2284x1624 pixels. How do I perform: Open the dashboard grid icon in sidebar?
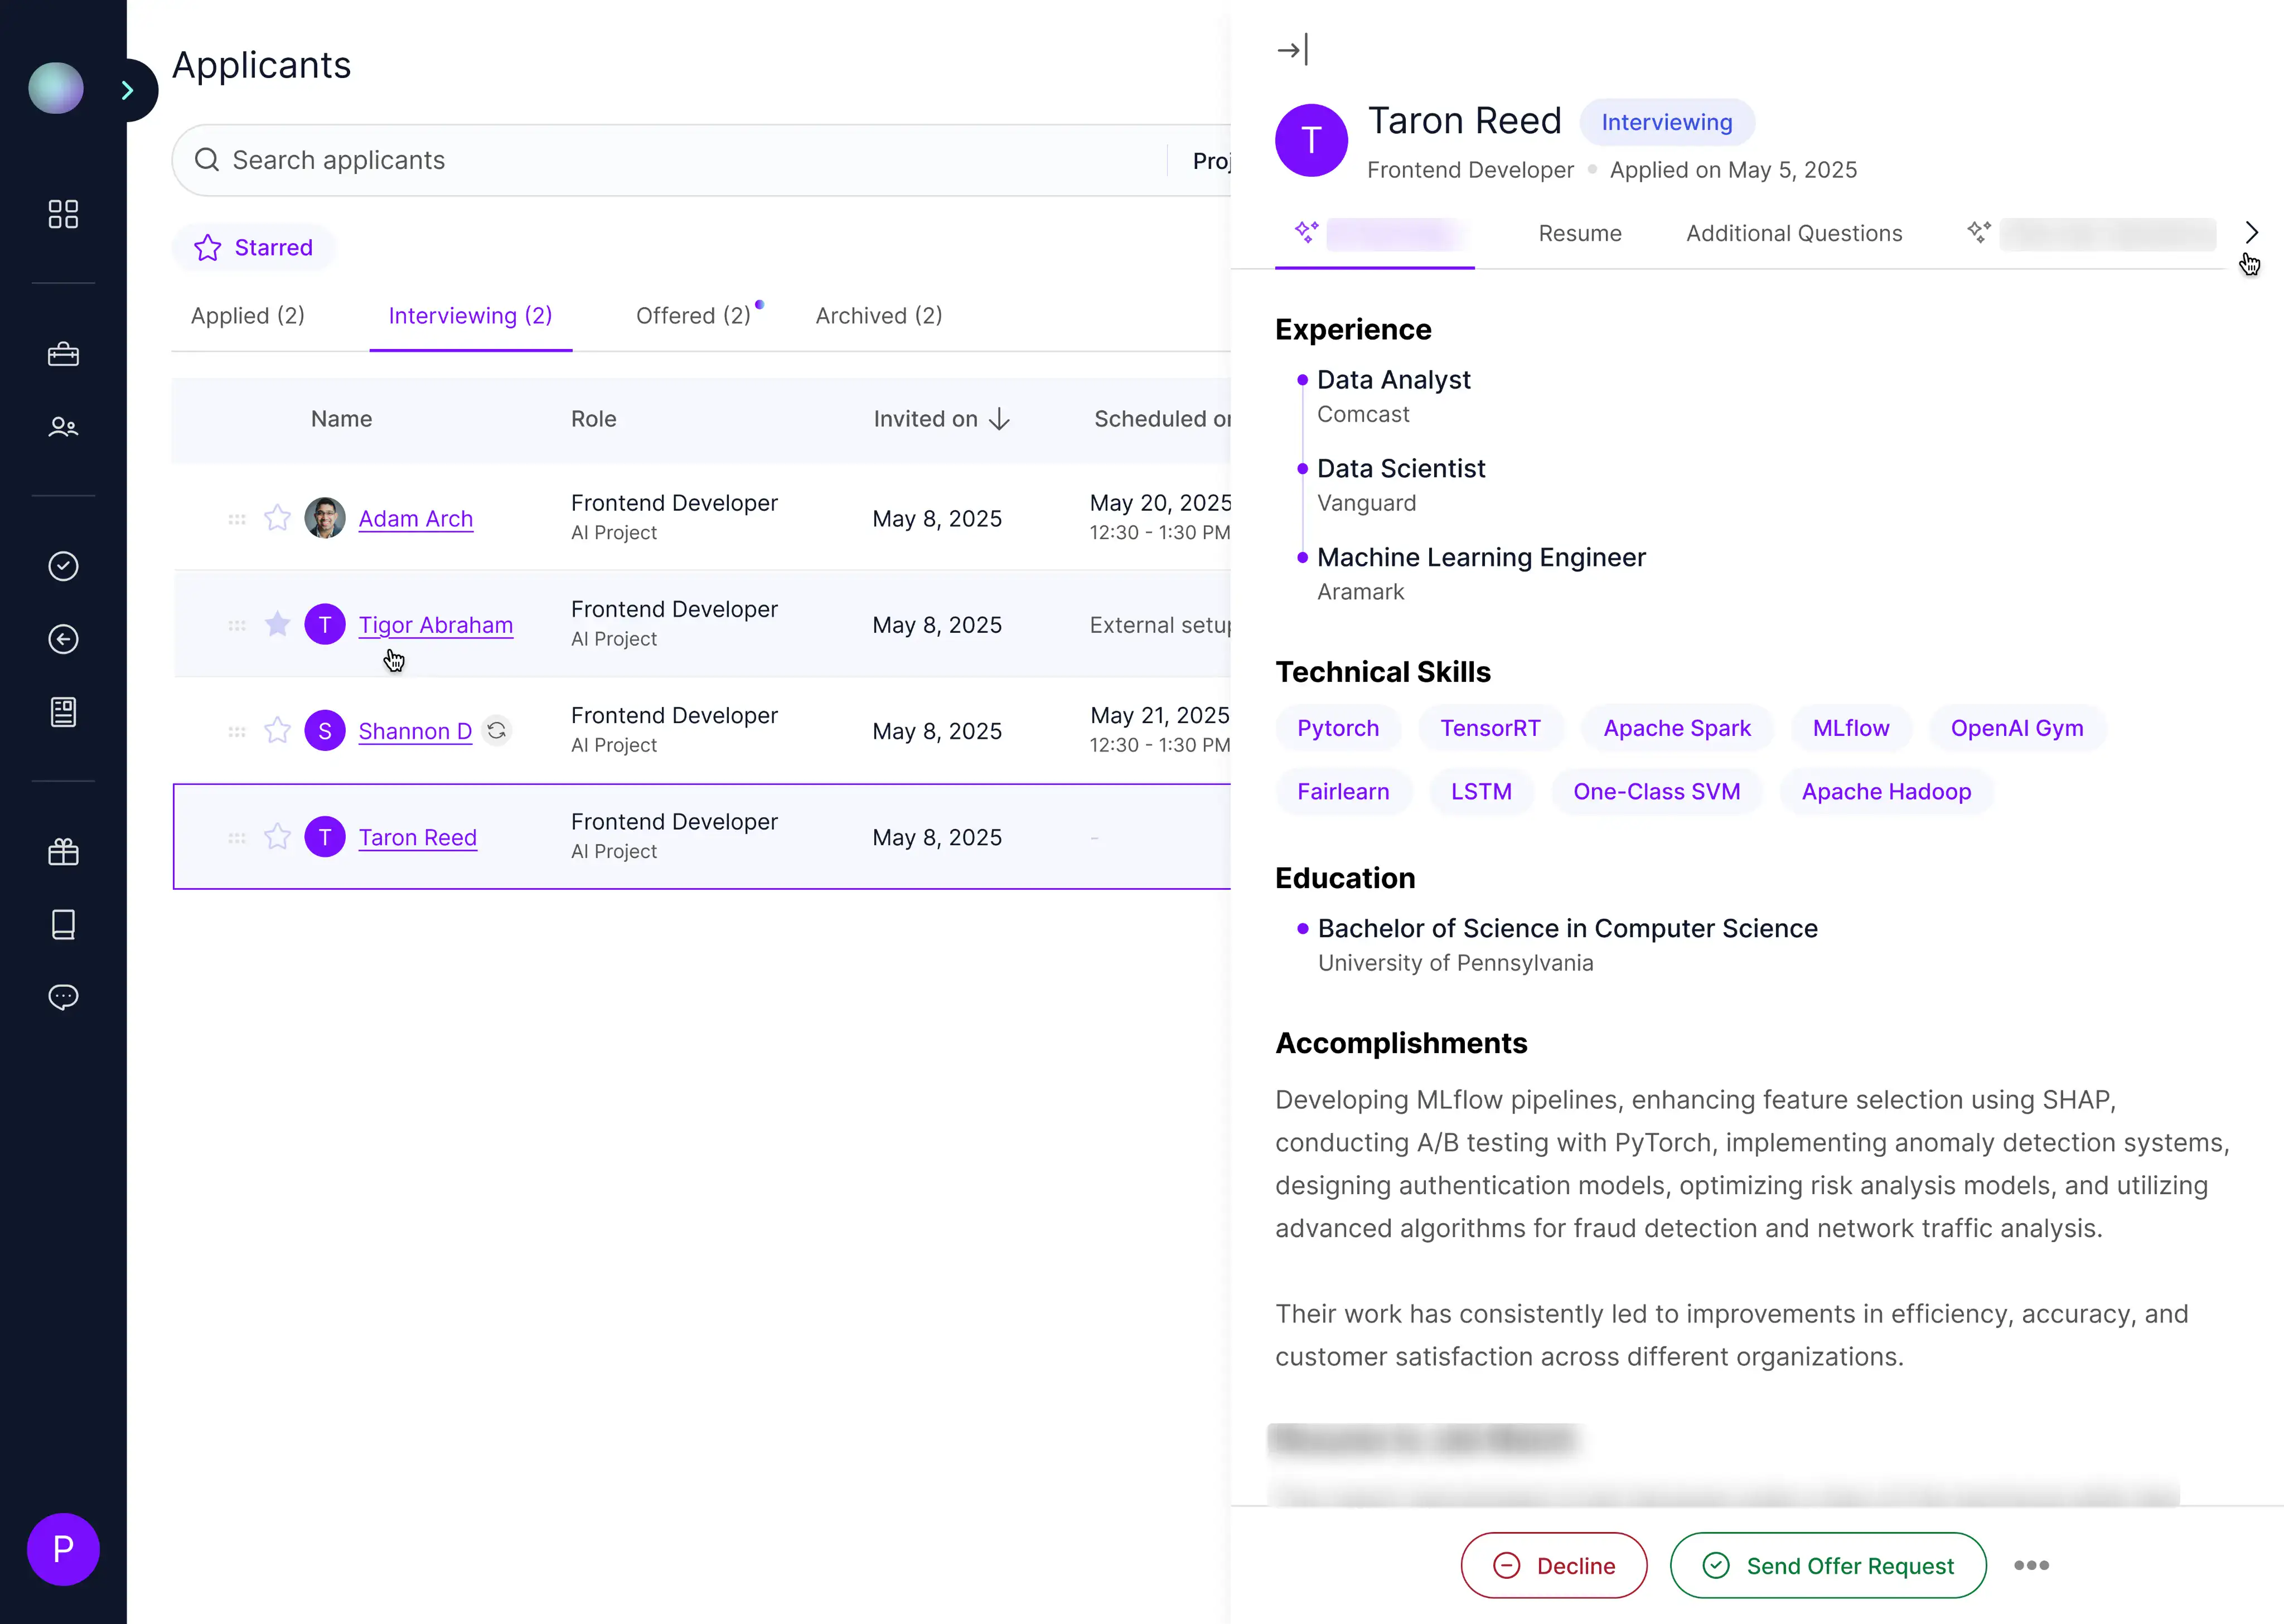(63, 214)
